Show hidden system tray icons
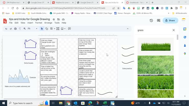The width and height of the screenshot is (189, 106). (145, 103)
